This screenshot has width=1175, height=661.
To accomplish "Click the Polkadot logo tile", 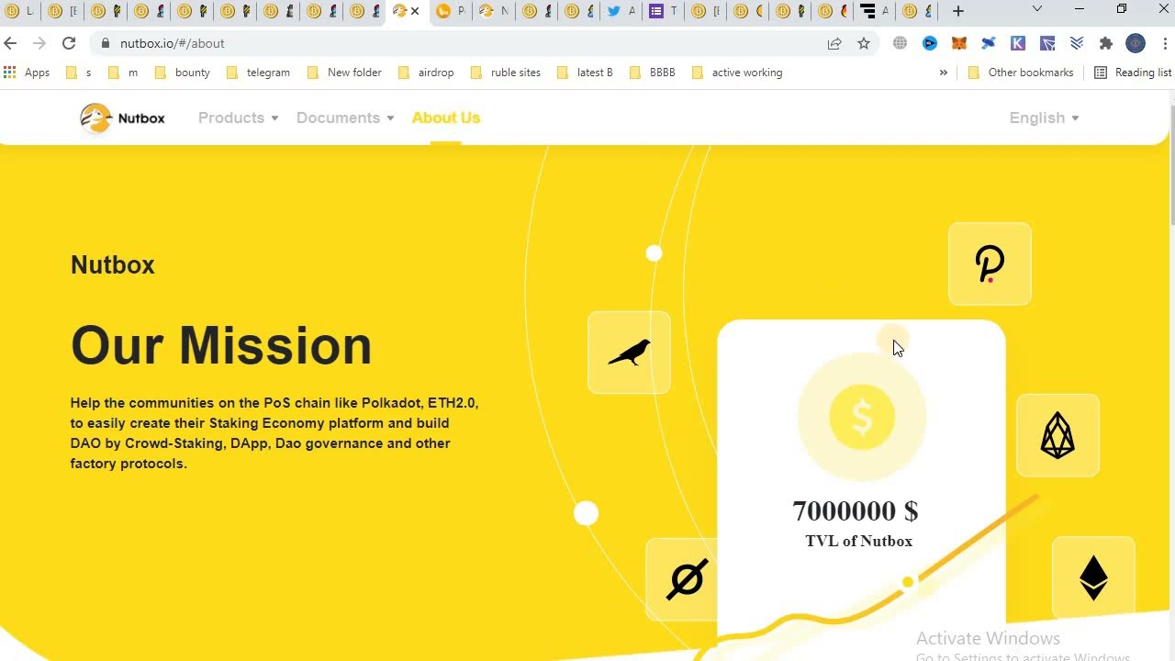I will [x=990, y=264].
